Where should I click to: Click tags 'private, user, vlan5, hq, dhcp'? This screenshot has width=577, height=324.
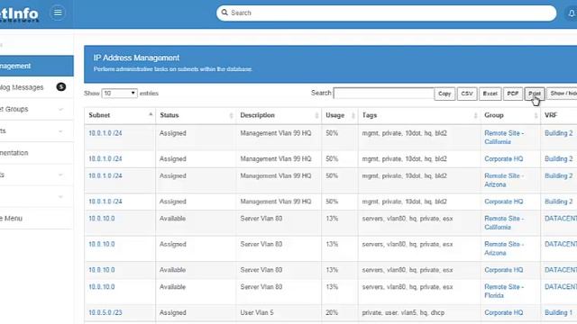point(403,312)
